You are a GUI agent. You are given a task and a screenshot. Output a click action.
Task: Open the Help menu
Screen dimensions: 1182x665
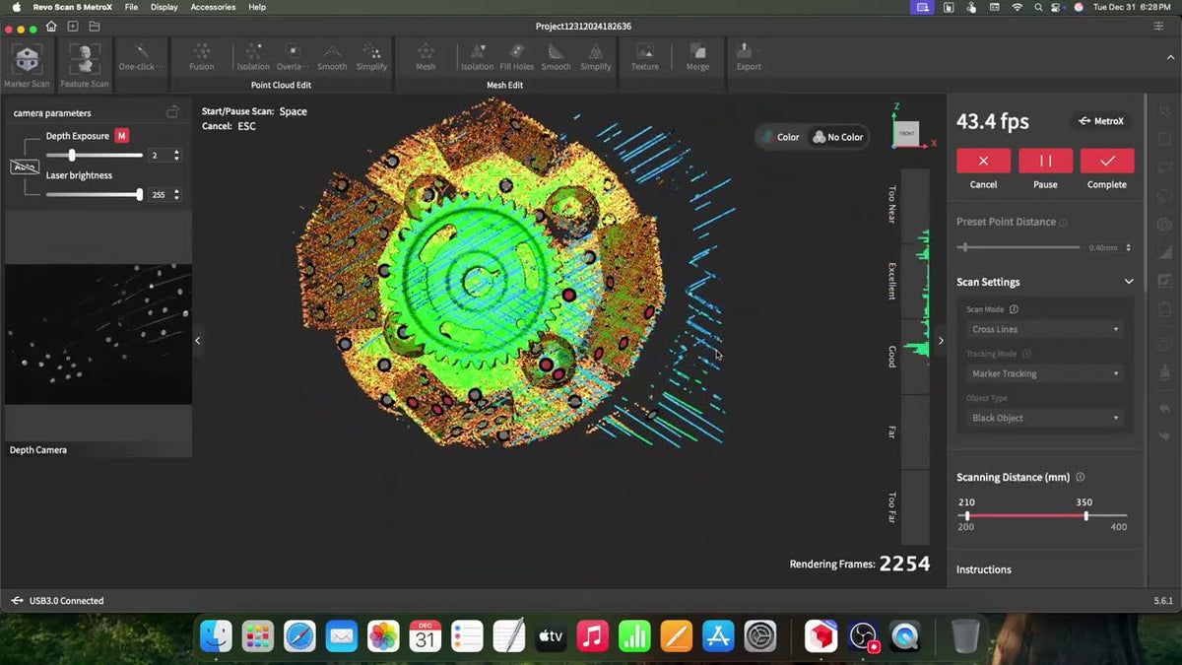click(257, 7)
